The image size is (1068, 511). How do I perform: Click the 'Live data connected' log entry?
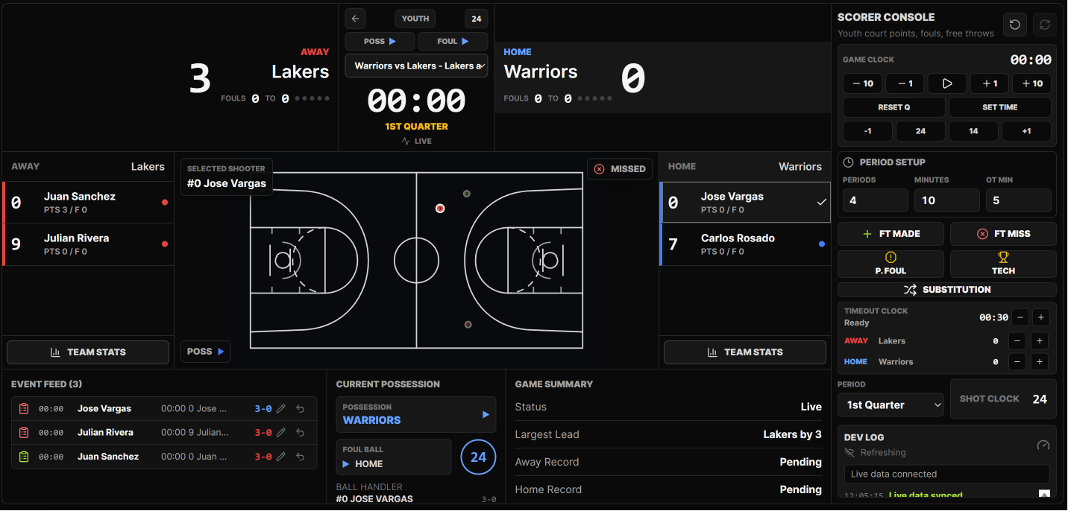[x=947, y=475]
